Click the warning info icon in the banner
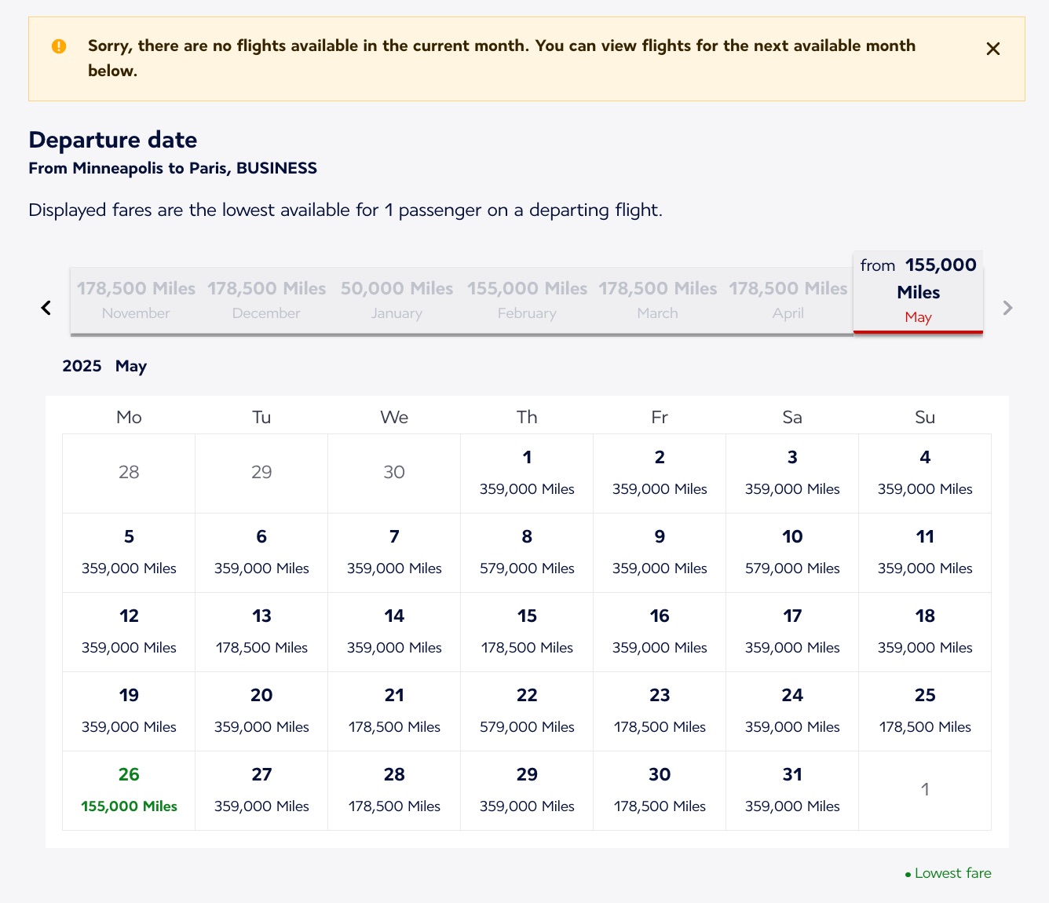The width and height of the screenshot is (1049, 903). click(58, 46)
